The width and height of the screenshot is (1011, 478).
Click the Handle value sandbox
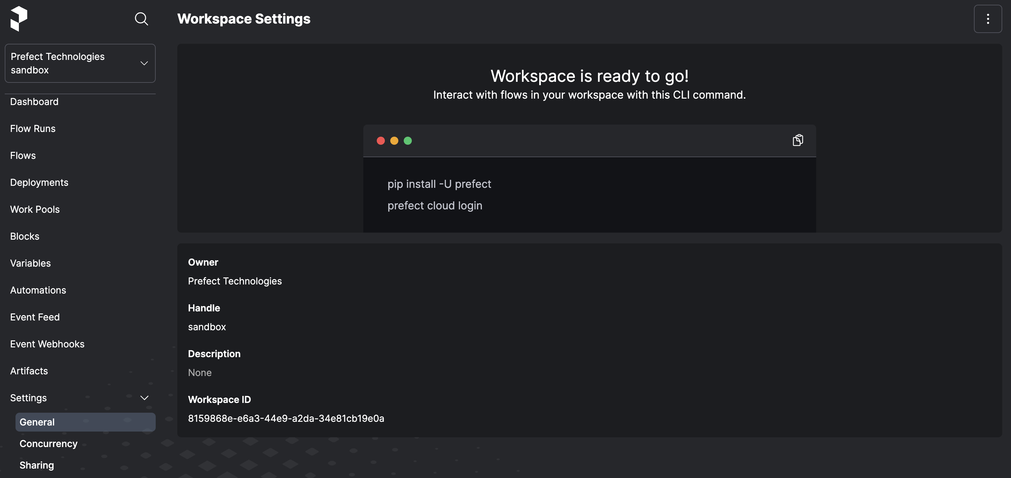[x=207, y=327]
